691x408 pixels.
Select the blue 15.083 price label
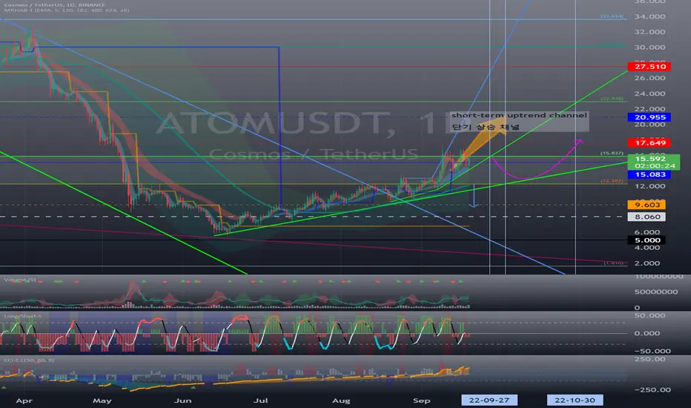(649, 174)
